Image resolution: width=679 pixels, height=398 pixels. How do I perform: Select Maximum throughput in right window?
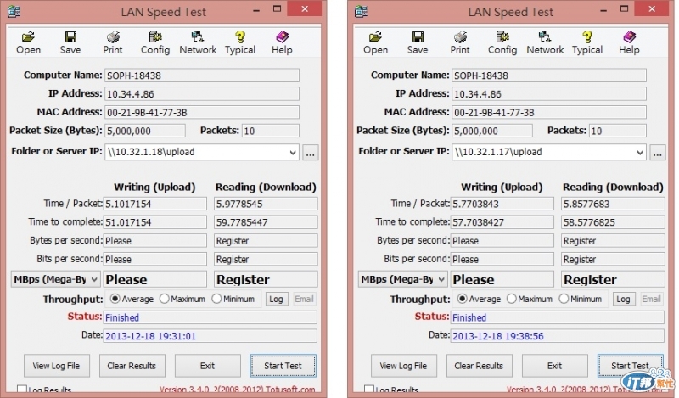[x=512, y=299]
